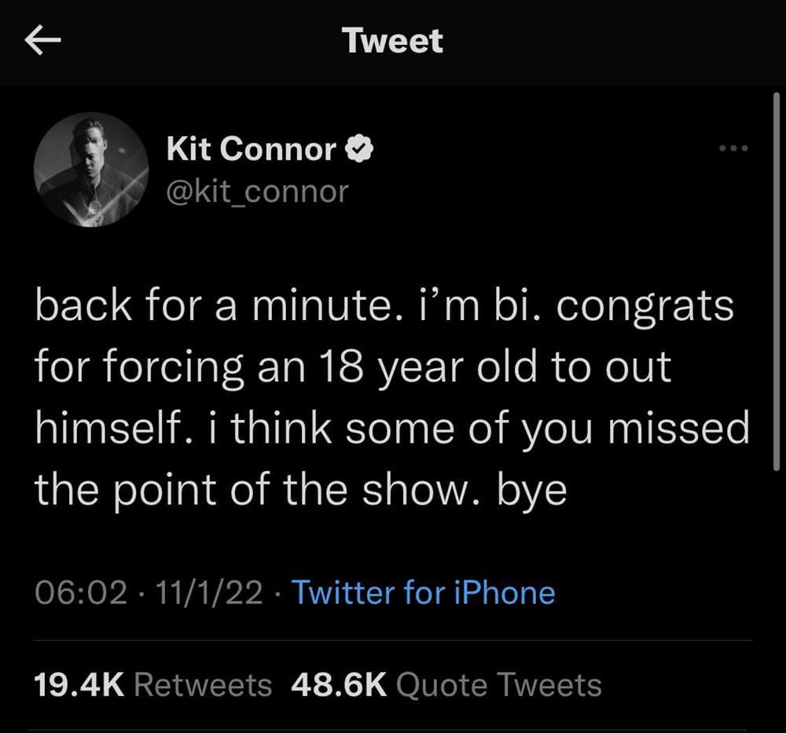Image resolution: width=786 pixels, height=733 pixels.
Task: Click the 11/1/22 tweet date
Action: click(209, 592)
